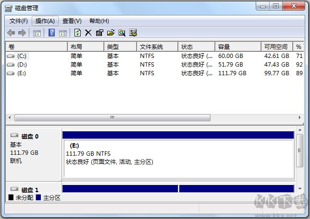
Task: Click the 磁盘 1 disk label
Action: click(x=30, y=190)
